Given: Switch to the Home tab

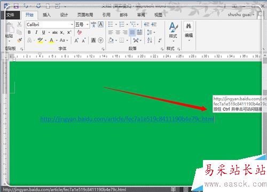Looking at the screenshot, I should [29, 15].
